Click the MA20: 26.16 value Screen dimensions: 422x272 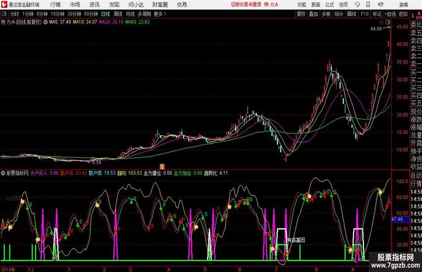pos(111,22)
